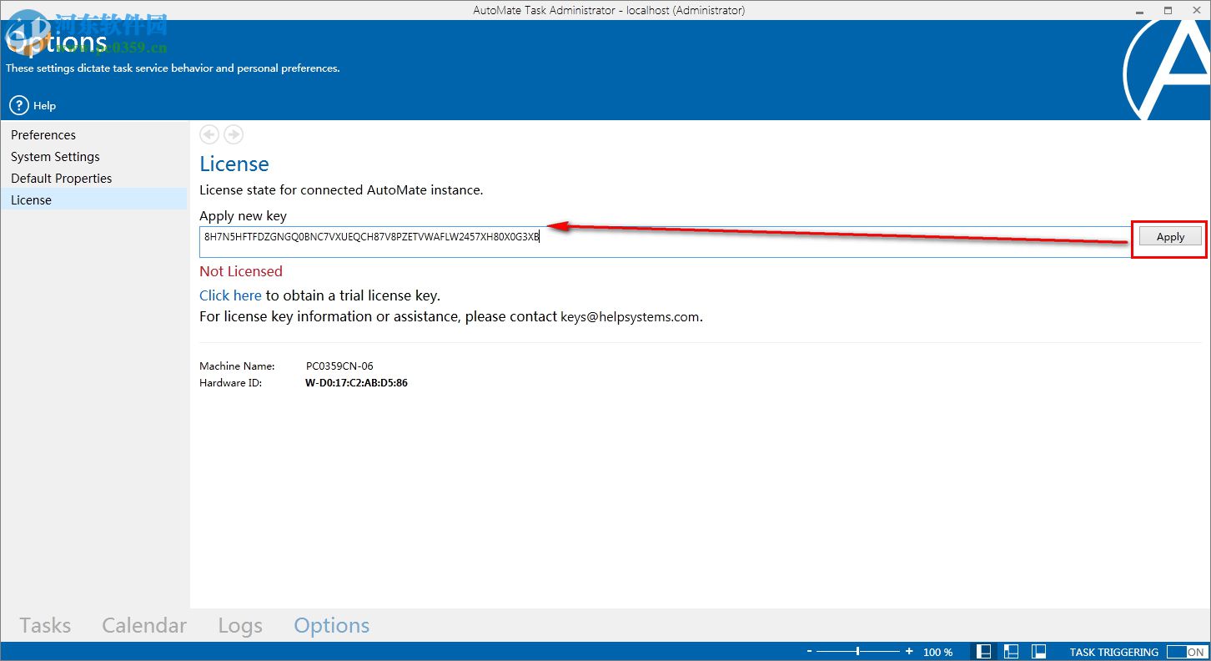Click the License heading
Viewport: 1211px width, 661px height.
234,164
